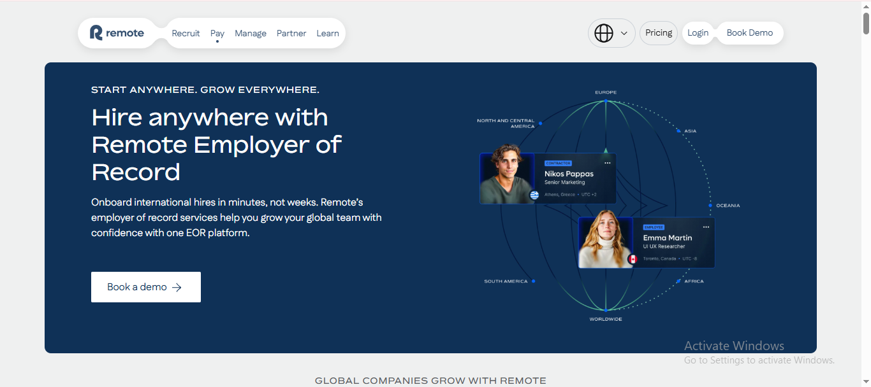Click the START ANYWHERE. GROW EVERYWHERE. tagline
Image resolution: width=871 pixels, height=387 pixels.
pyautogui.click(x=205, y=90)
